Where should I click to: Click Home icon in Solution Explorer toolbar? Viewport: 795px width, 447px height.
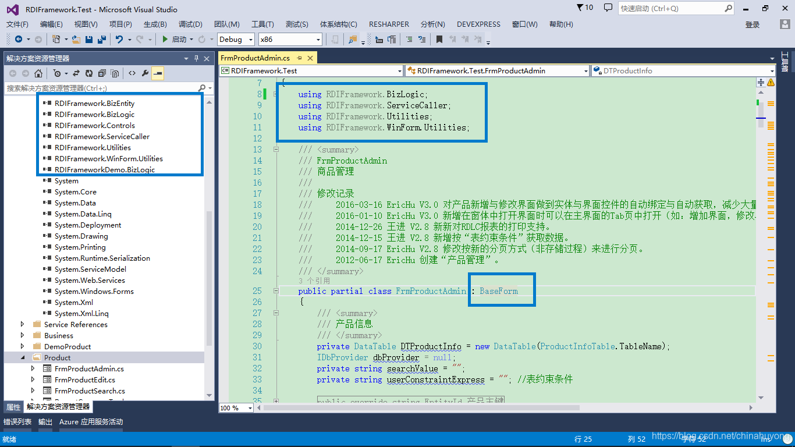coord(38,73)
